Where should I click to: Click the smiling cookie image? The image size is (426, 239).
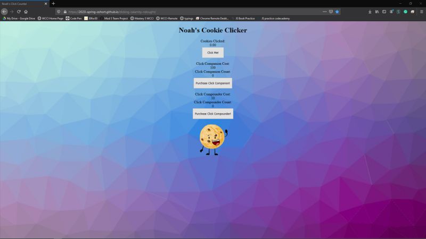coord(214,140)
